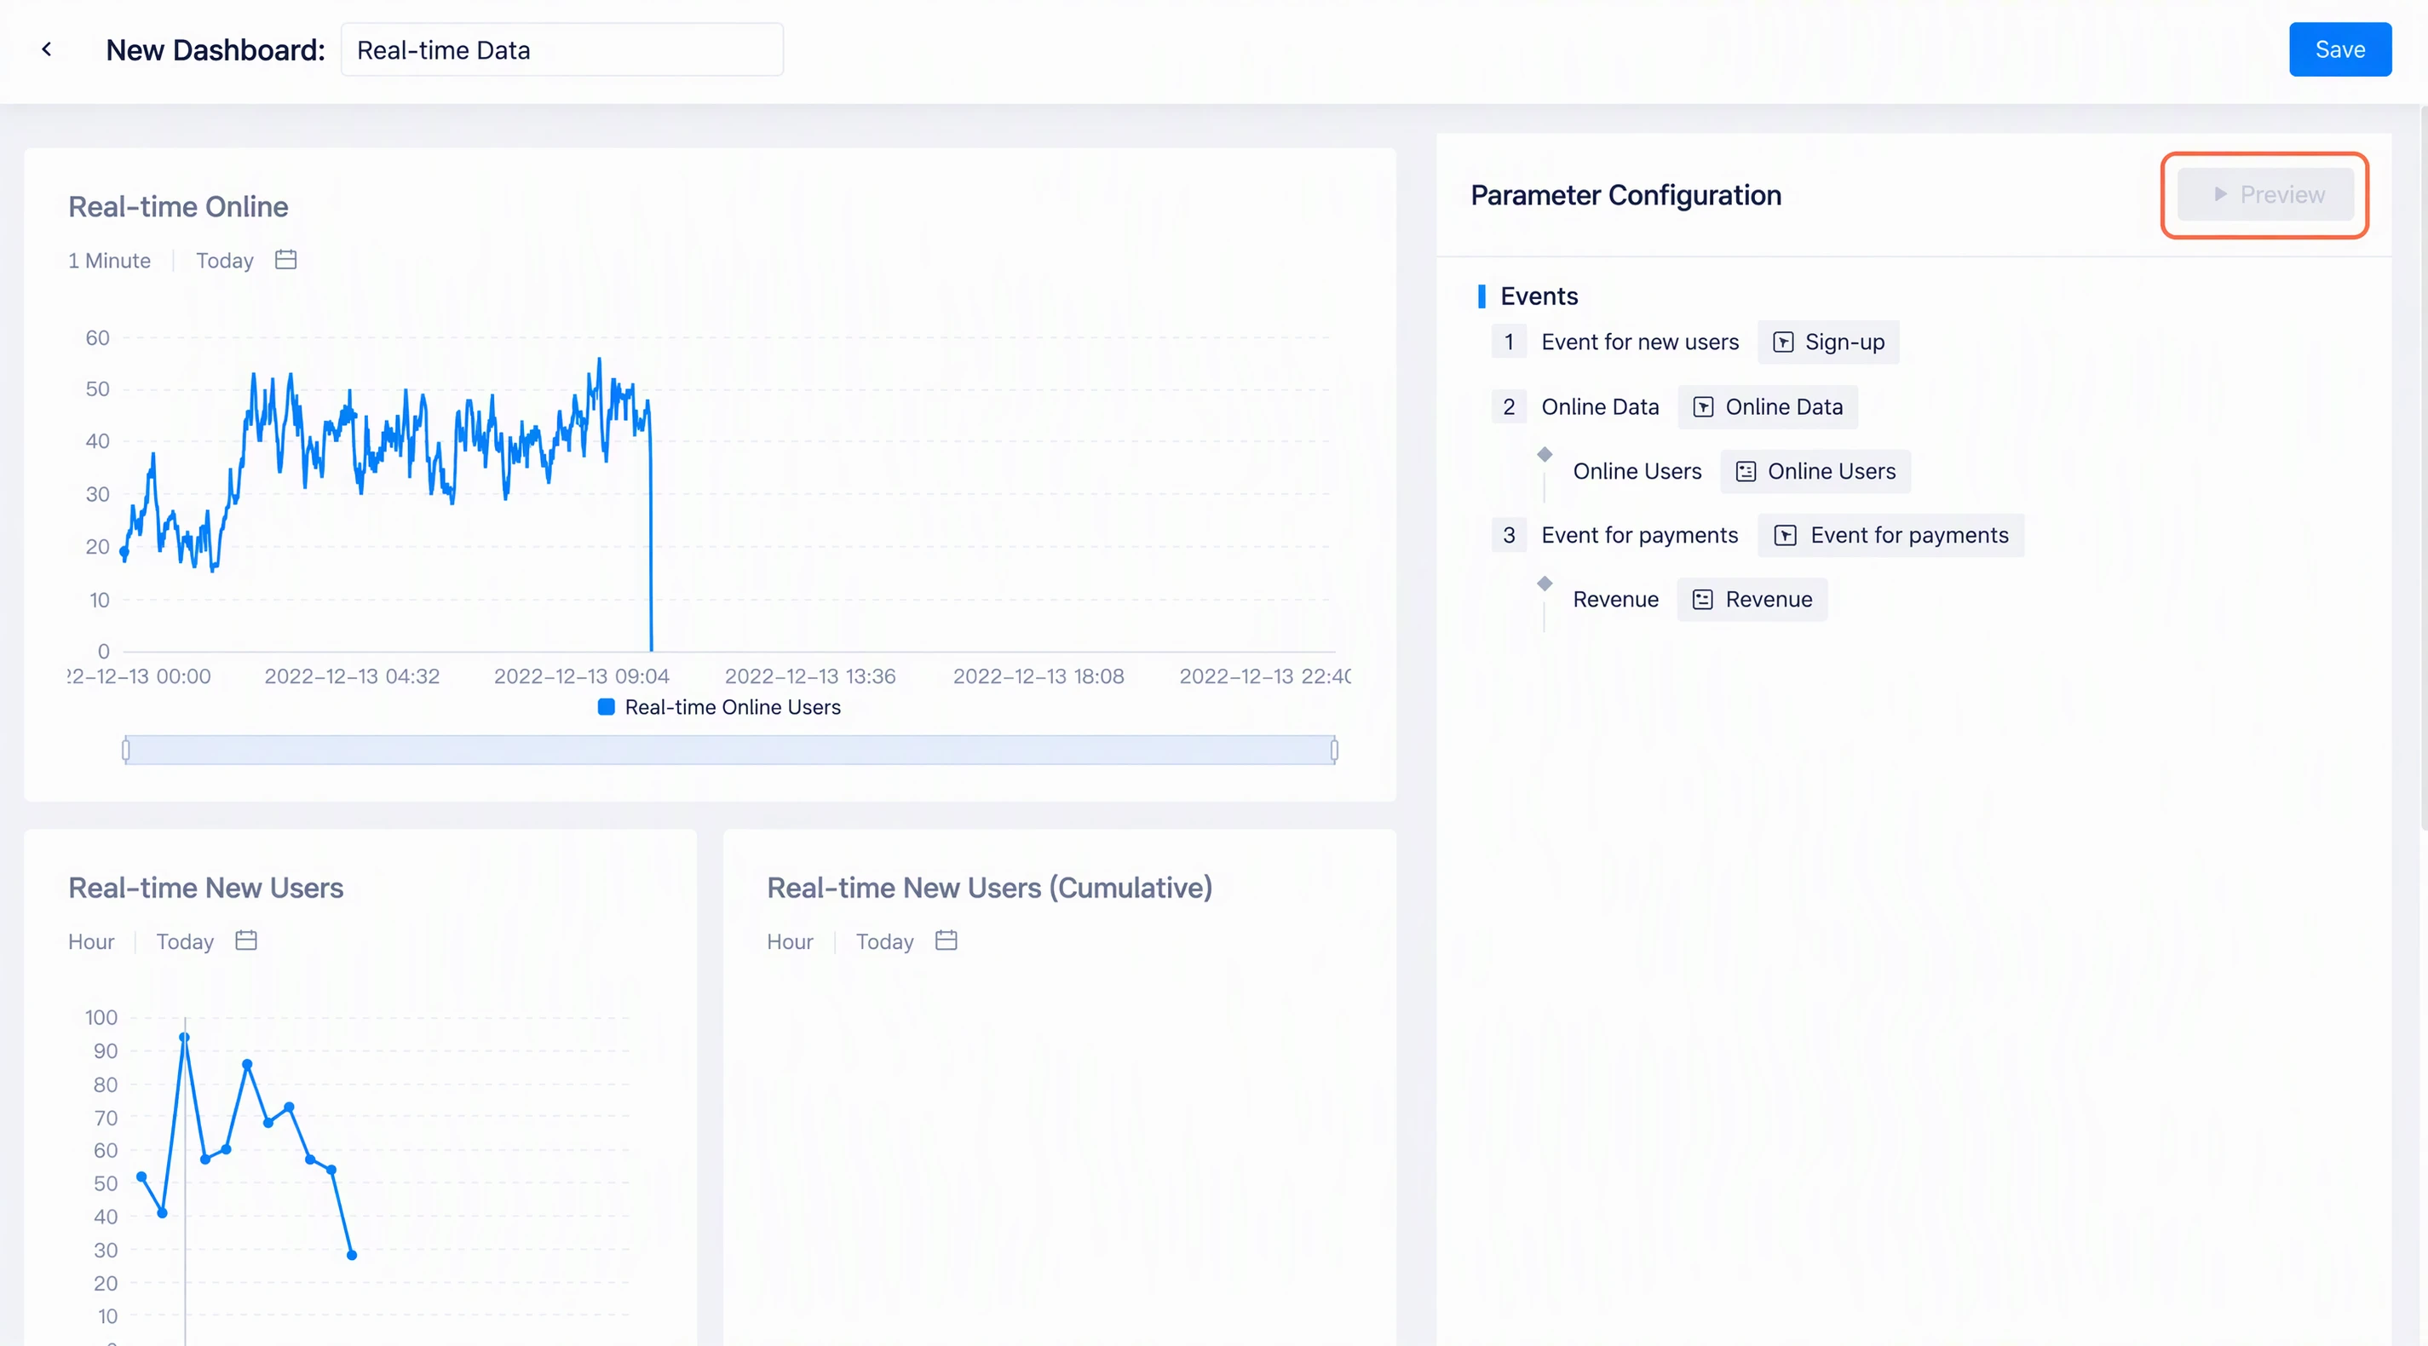Click the Parameter Configuration heading
The height and width of the screenshot is (1346, 2428).
tap(1625, 195)
